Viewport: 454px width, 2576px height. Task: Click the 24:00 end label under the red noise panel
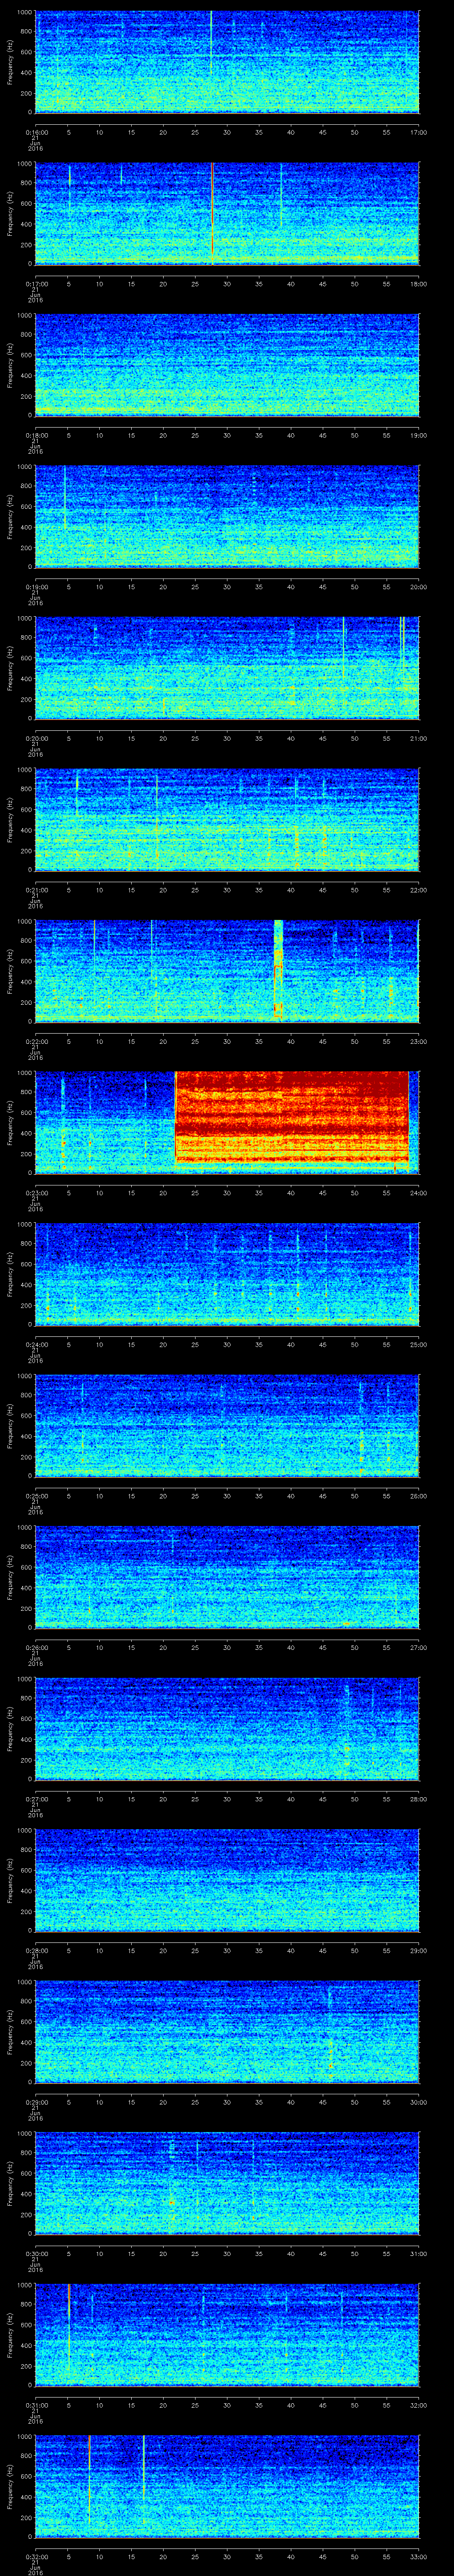418,1192
